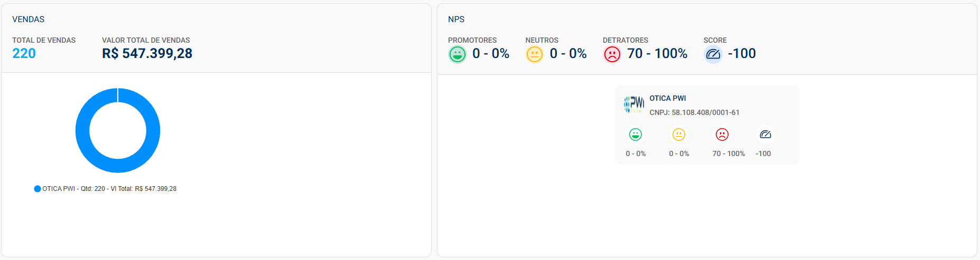
Task: Click green smiley icon in OTICA PWI card
Action: click(x=636, y=134)
